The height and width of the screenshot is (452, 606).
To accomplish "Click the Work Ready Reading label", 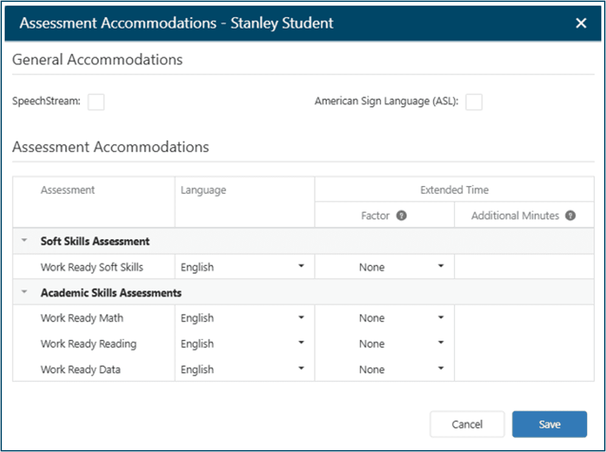I will 89,344.
